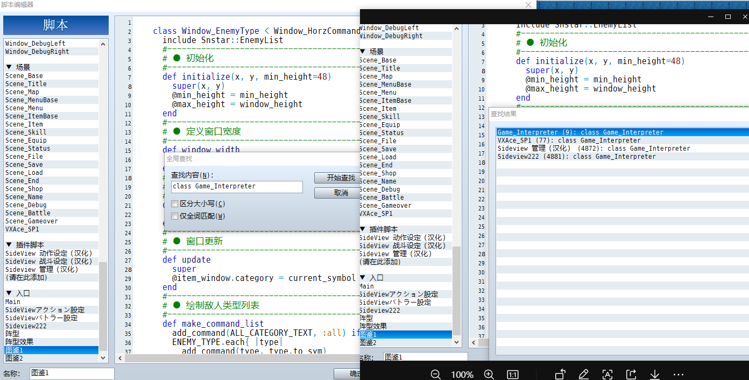Share the image via the share icon
The width and height of the screenshot is (749, 380).
coord(631,375)
